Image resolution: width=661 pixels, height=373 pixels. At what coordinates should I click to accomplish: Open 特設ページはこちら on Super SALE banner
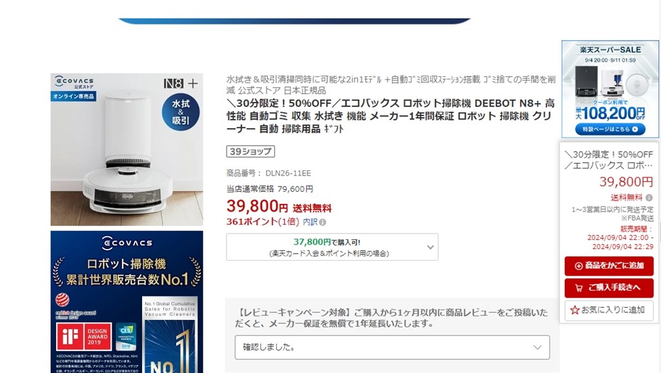click(610, 129)
